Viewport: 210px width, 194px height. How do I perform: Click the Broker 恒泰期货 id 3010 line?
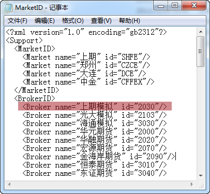click(x=95, y=165)
